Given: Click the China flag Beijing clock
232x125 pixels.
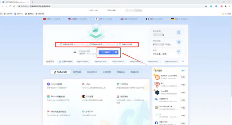Looking at the screenshot, I should tap(51, 19).
